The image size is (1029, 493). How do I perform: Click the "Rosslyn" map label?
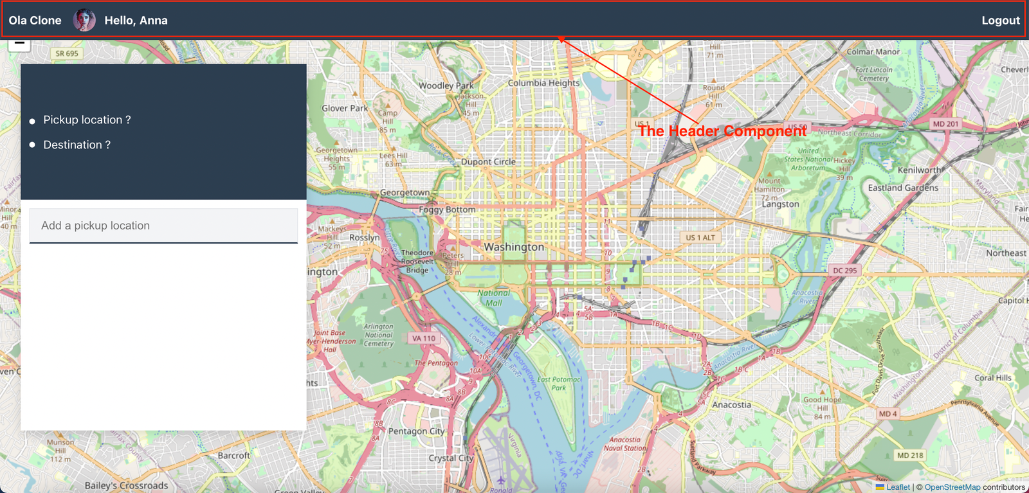[x=364, y=238]
